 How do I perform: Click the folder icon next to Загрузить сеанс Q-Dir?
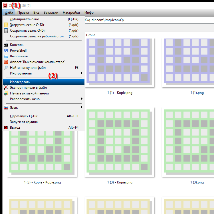tap(6, 25)
